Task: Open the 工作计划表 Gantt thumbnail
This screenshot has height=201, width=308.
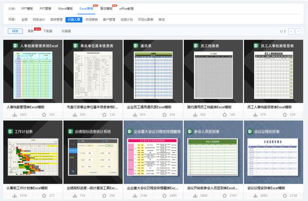Action: pyautogui.click(x=33, y=152)
